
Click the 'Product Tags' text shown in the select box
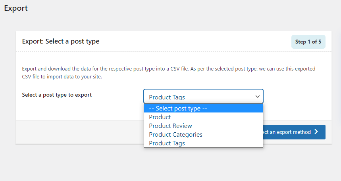coord(167,97)
